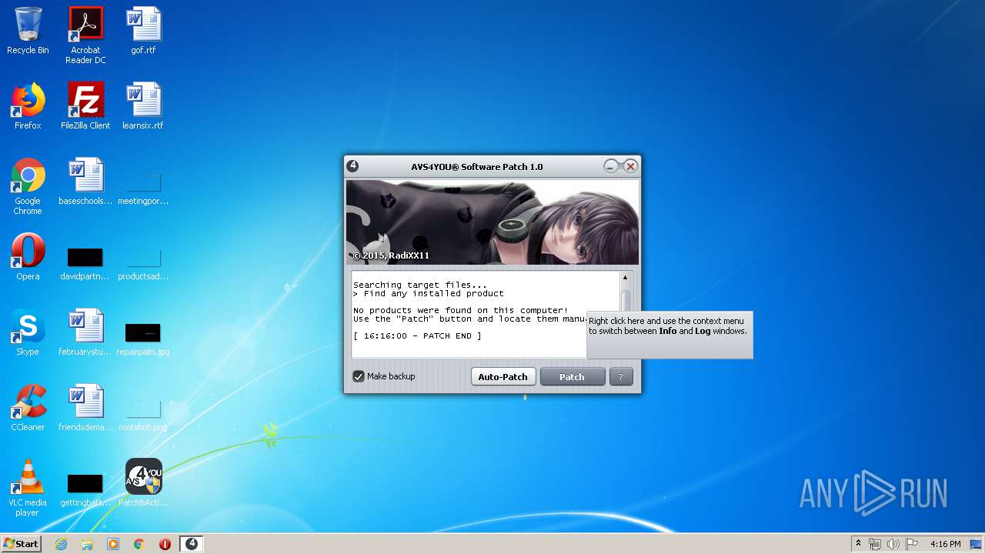Open Opera from the taskbar

(x=165, y=544)
